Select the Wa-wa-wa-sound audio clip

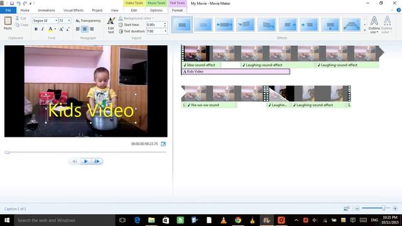pos(211,105)
